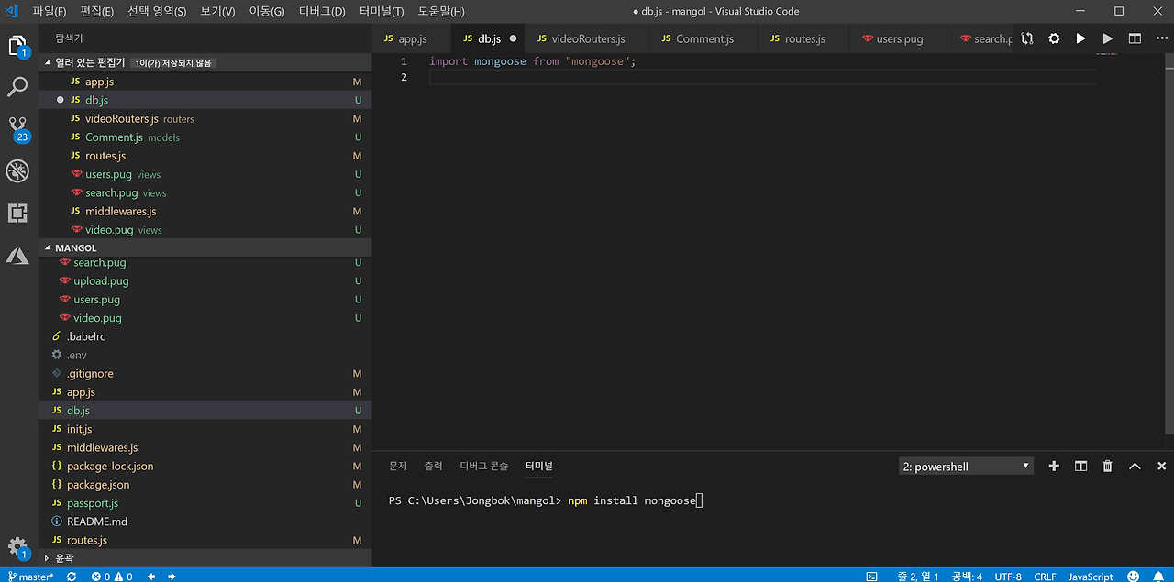Open the 출력 output panel tab
Screen dimensions: 1174x582
[433, 466]
